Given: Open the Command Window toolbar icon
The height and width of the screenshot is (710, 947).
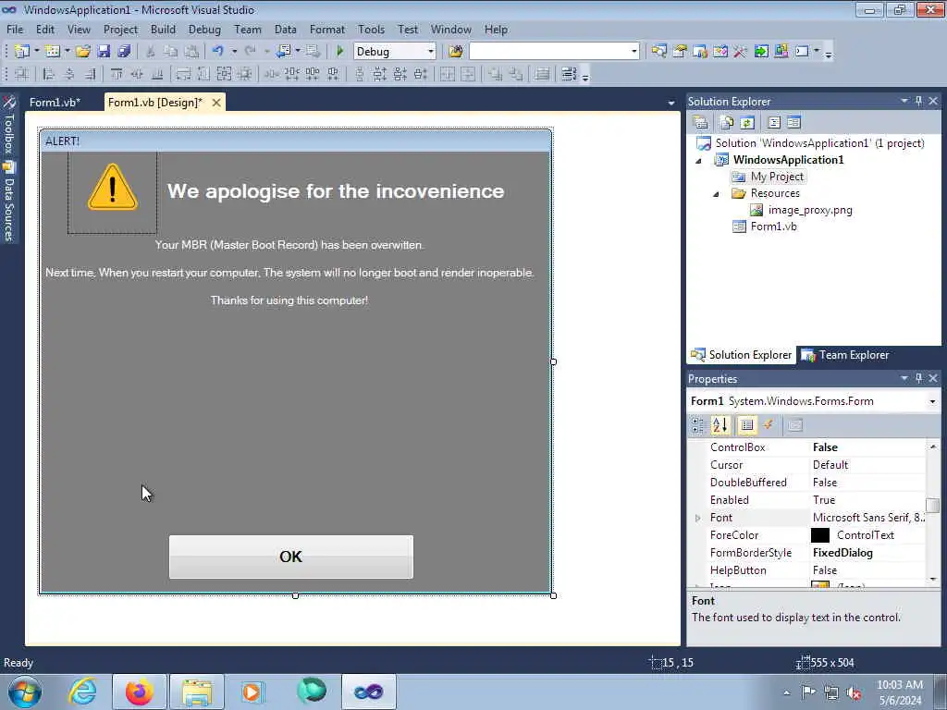Looking at the screenshot, I should (x=802, y=52).
